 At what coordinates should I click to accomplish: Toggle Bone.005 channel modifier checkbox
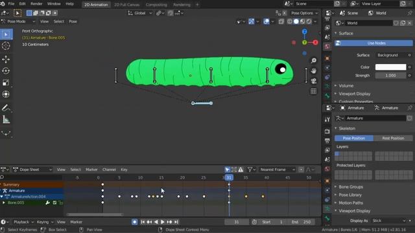click(x=54, y=203)
